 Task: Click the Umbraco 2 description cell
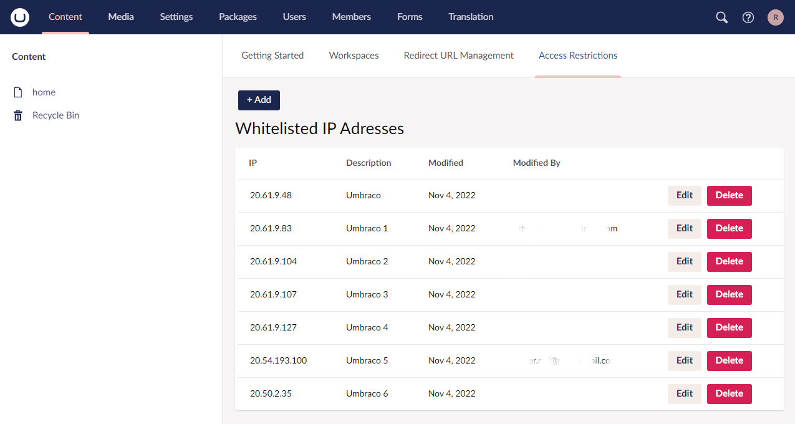click(x=367, y=261)
